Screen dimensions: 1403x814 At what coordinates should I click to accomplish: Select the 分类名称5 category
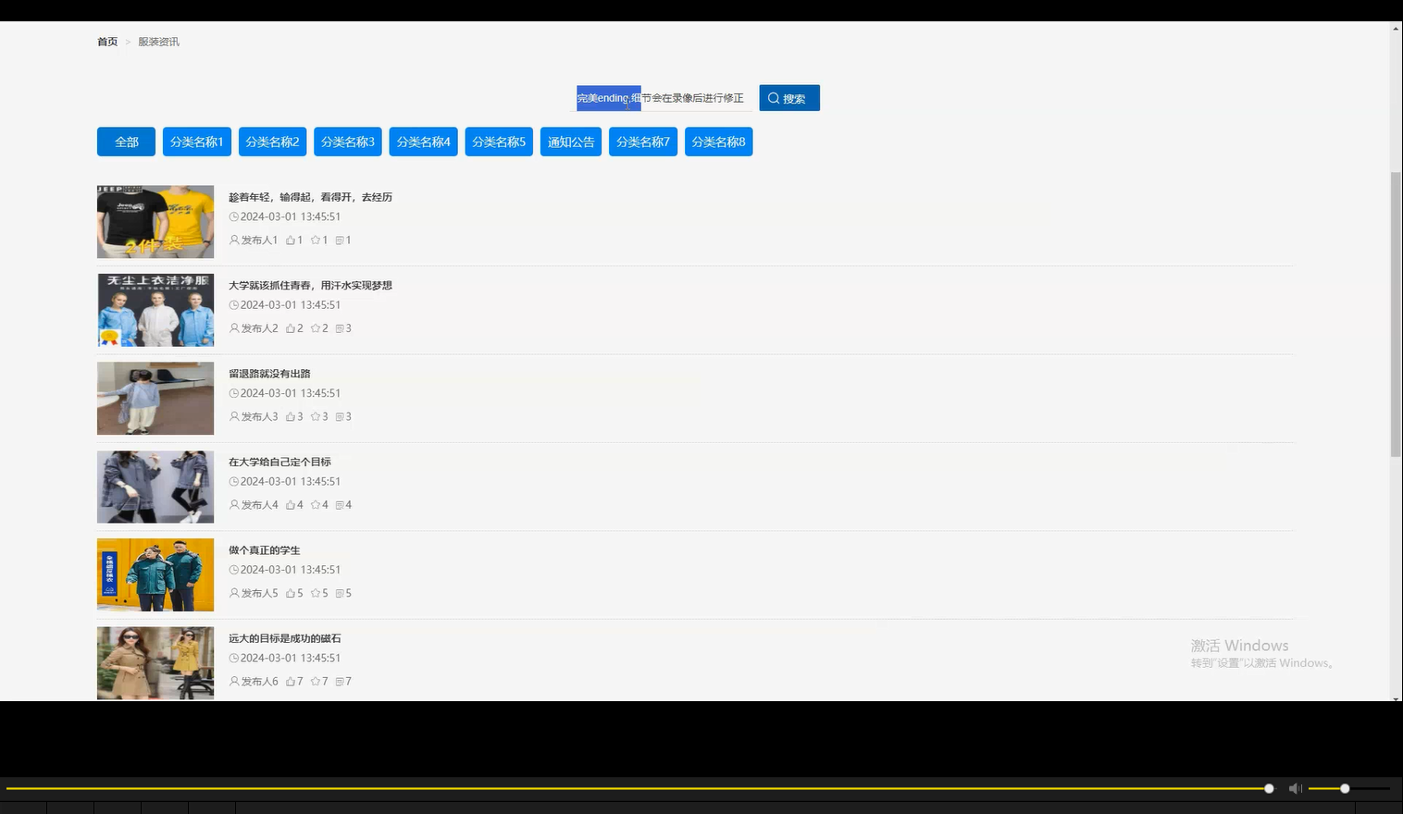click(499, 142)
